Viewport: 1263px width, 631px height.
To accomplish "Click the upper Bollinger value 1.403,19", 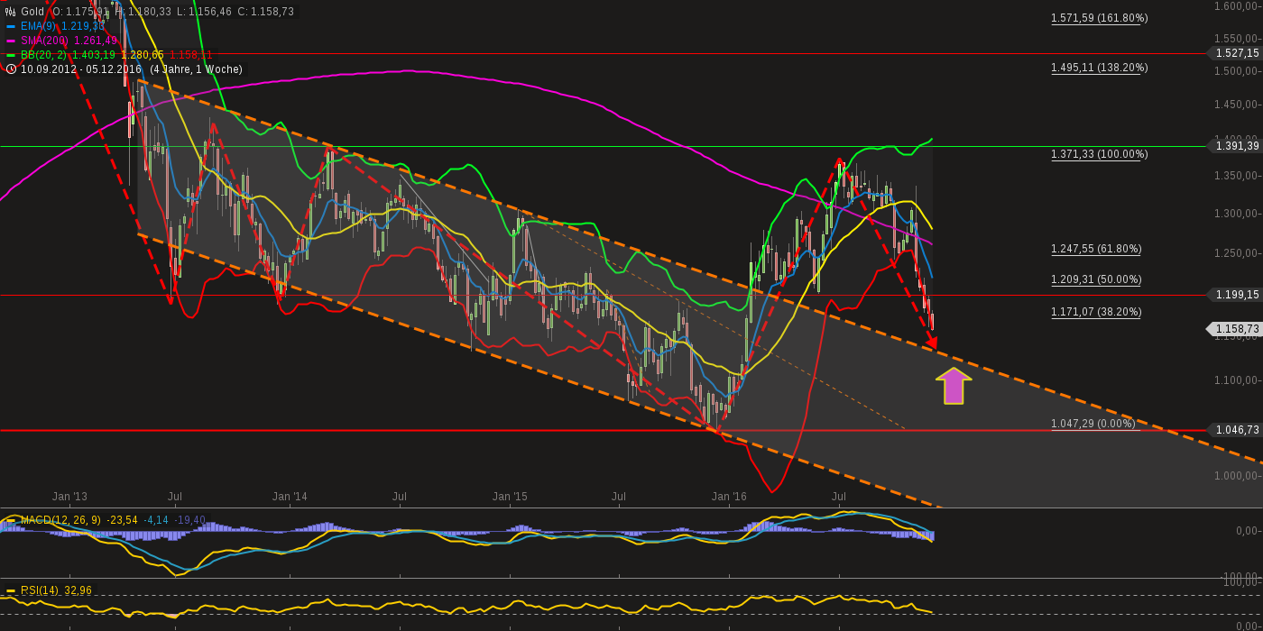I will 94,55.
